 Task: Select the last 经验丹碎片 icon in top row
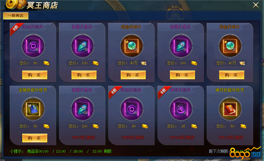(230, 46)
